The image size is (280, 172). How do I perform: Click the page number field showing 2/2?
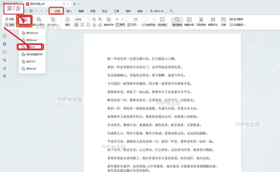136,19
